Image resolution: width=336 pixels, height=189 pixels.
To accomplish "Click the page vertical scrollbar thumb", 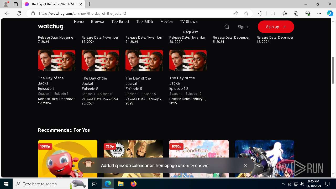I will pos(333,70).
